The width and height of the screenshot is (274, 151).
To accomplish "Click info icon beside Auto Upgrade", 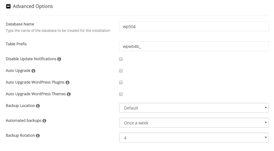I will [x=33, y=71].
